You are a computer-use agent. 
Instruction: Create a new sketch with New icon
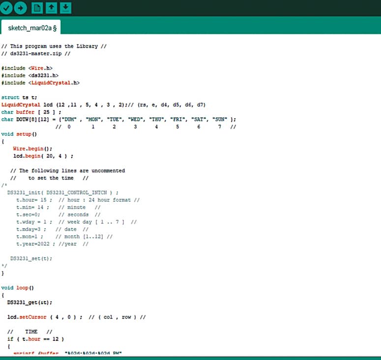[x=37, y=7]
